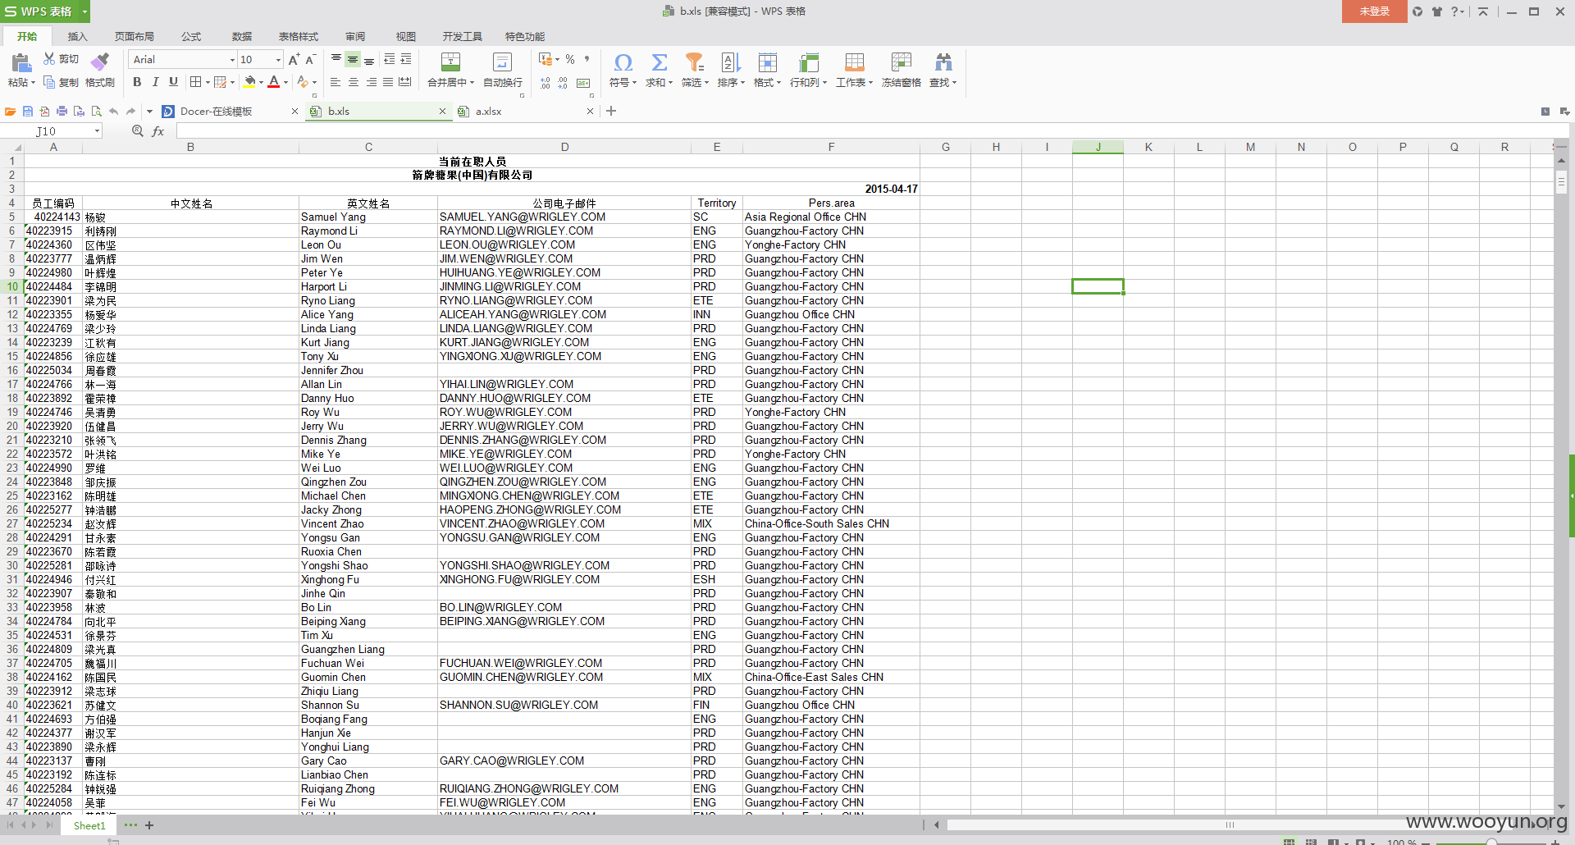Click the Sort A-Z icon
The height and width of the screenshot is (845, 1575).
pyautogui.click(x=730, y=62)
